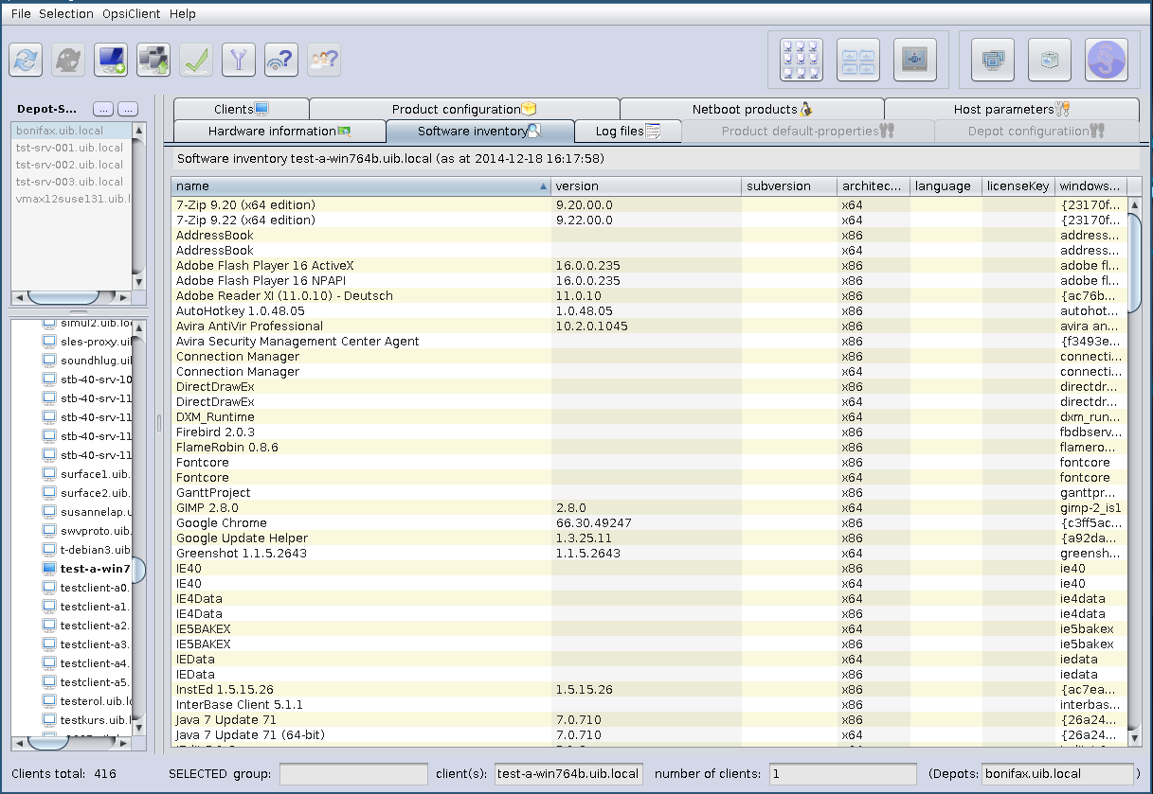Screen dimensions: 1153x794
Task: Open the File menu
Action: click(21, 13)
